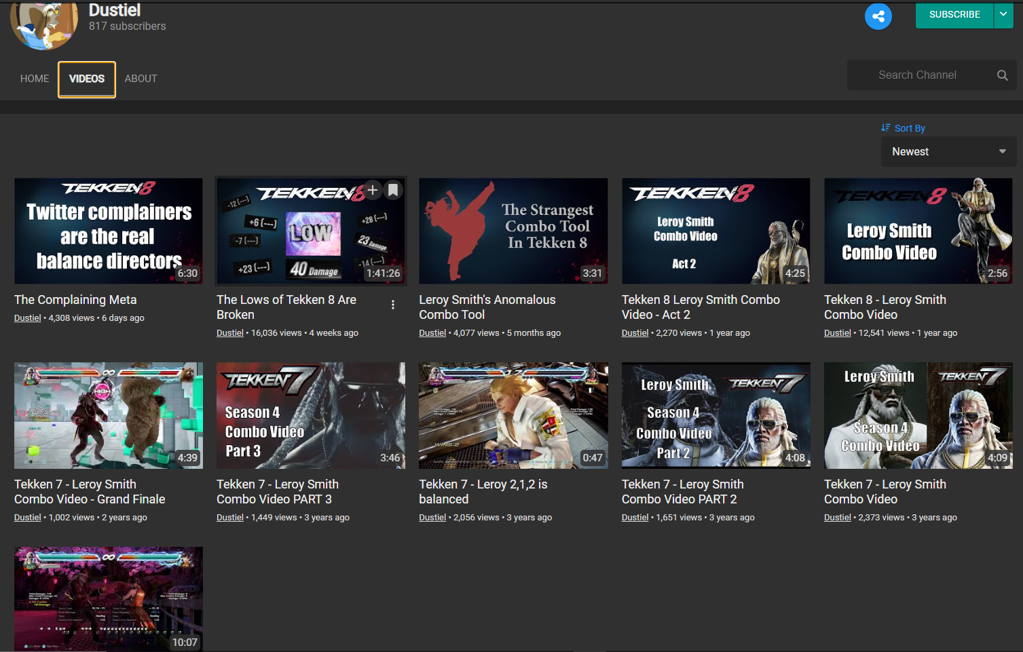Click the blue share channel icon
Viewport: 1023px width, 652px height.
(878, 16)
